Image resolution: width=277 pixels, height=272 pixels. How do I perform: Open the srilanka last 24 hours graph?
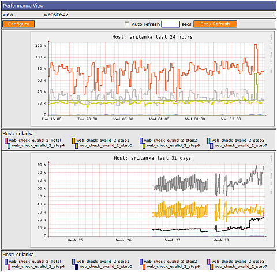(152, 79)
